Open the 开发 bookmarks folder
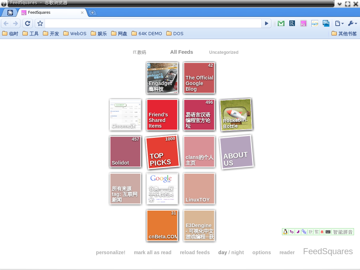360x270 pixels. (x=51, y=34)
